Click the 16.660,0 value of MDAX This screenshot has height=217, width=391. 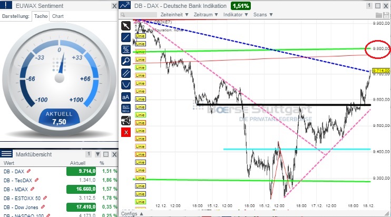pyautogui.click(x=81, y=189)
